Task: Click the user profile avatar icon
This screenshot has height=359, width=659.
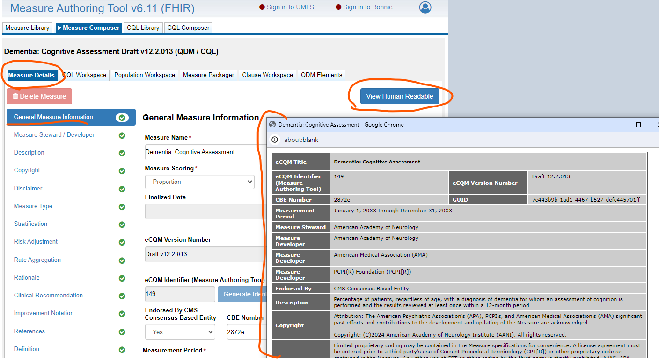Action: [425, 7]
